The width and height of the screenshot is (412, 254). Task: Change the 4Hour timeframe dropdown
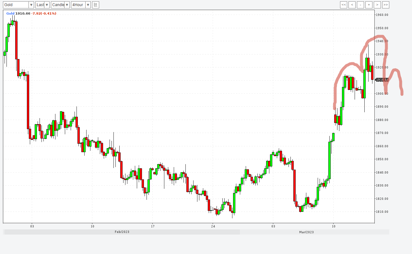[81, 5]
